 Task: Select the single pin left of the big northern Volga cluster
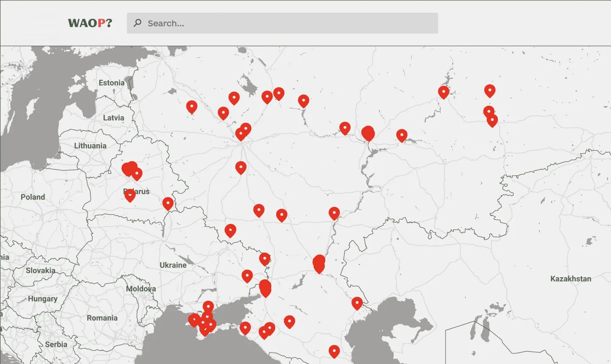point(345,128)
